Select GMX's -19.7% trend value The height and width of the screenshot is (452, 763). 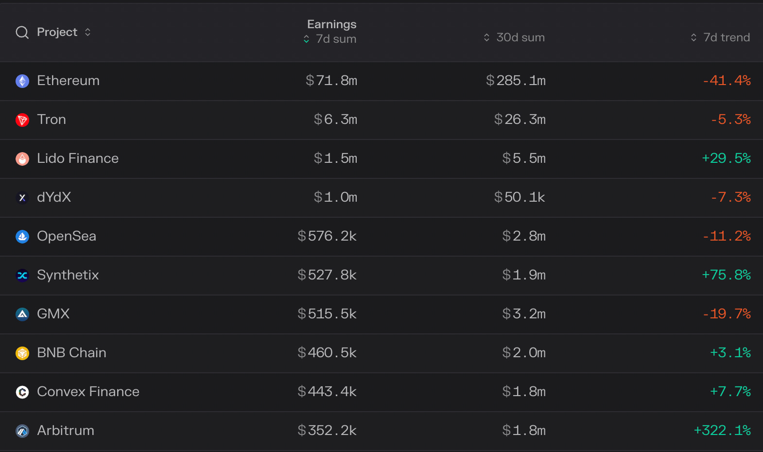(x=727, y=314)
